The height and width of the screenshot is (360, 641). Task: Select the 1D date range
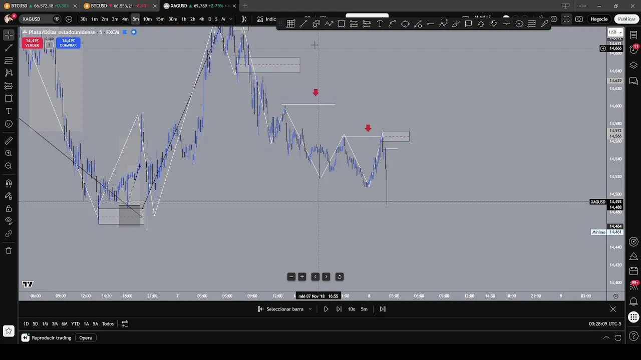(26, 324)
